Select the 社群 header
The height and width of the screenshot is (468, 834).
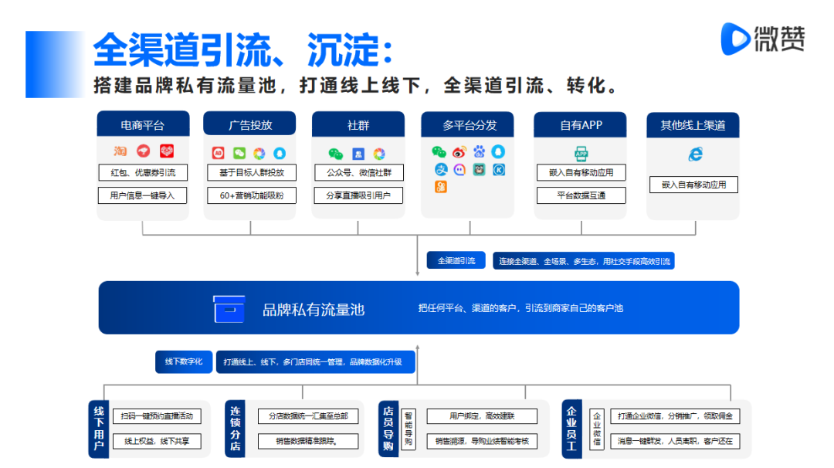(358, 125)
